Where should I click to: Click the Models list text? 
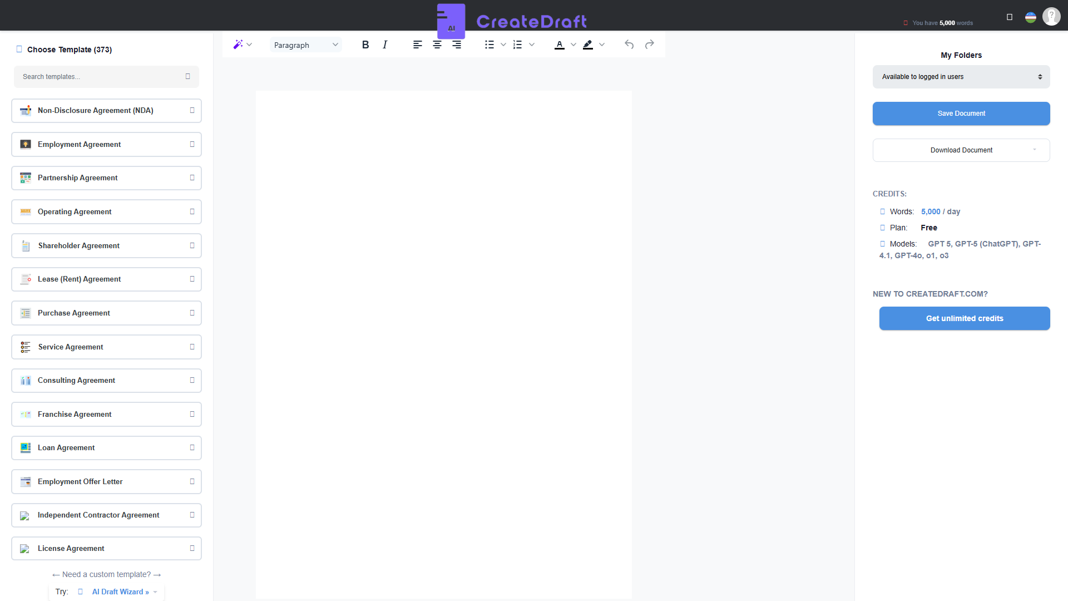[960, 250]
